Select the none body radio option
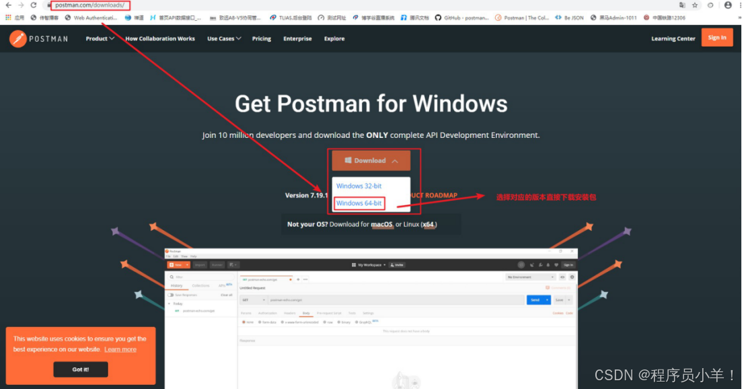The image size is (742, 389). pyautogui.click(x=244, y=322)
